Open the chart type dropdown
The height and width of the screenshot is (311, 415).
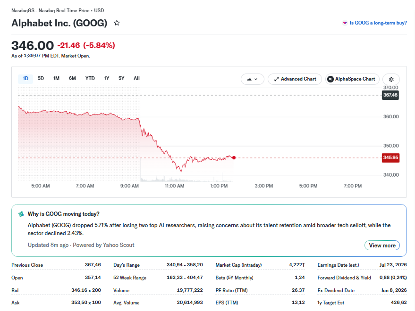click(252, 79)
